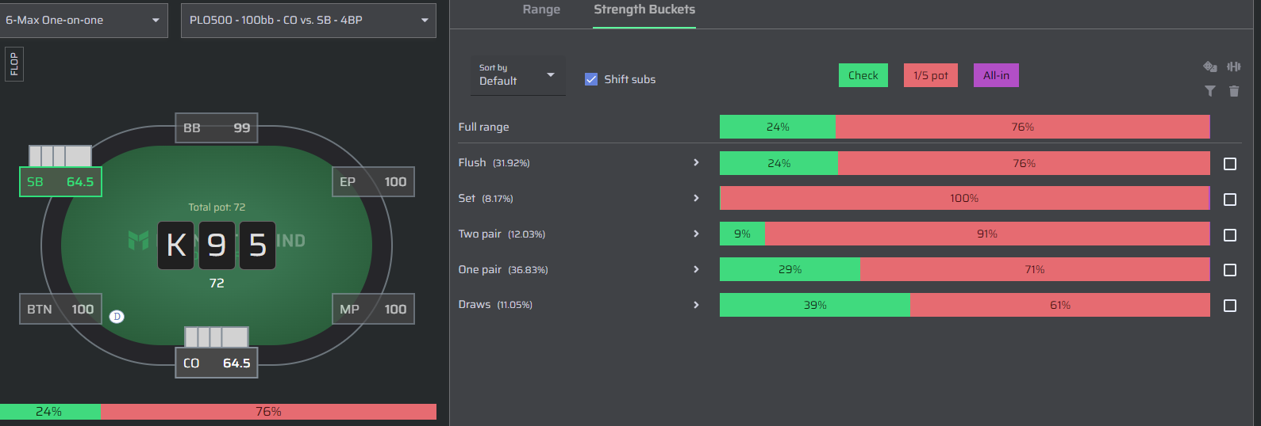The image size is (1261, 426).
Task: Click the trash can delete icon
Action: tap(1234, 91)
